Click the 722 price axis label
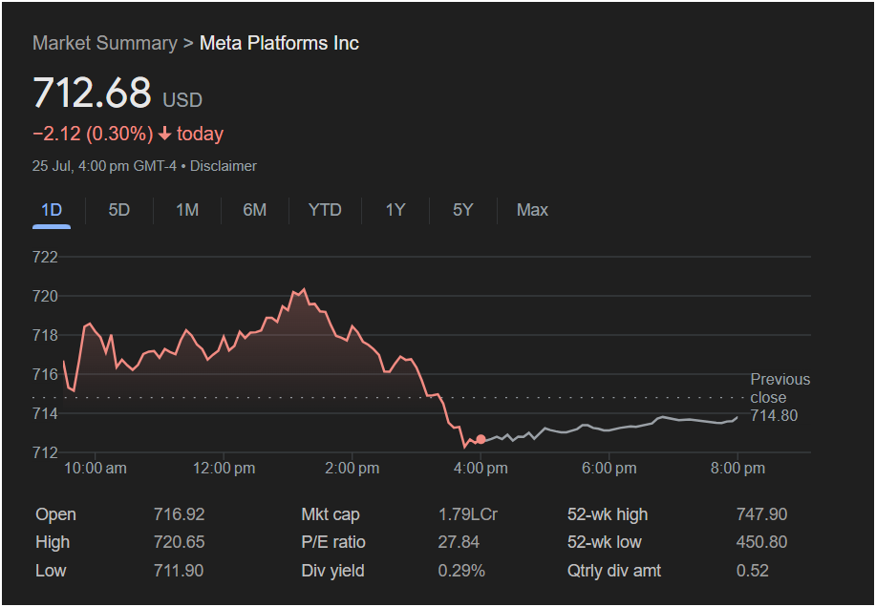The width and height of the screenshot is (876, 607). click(x=45, y=257)
